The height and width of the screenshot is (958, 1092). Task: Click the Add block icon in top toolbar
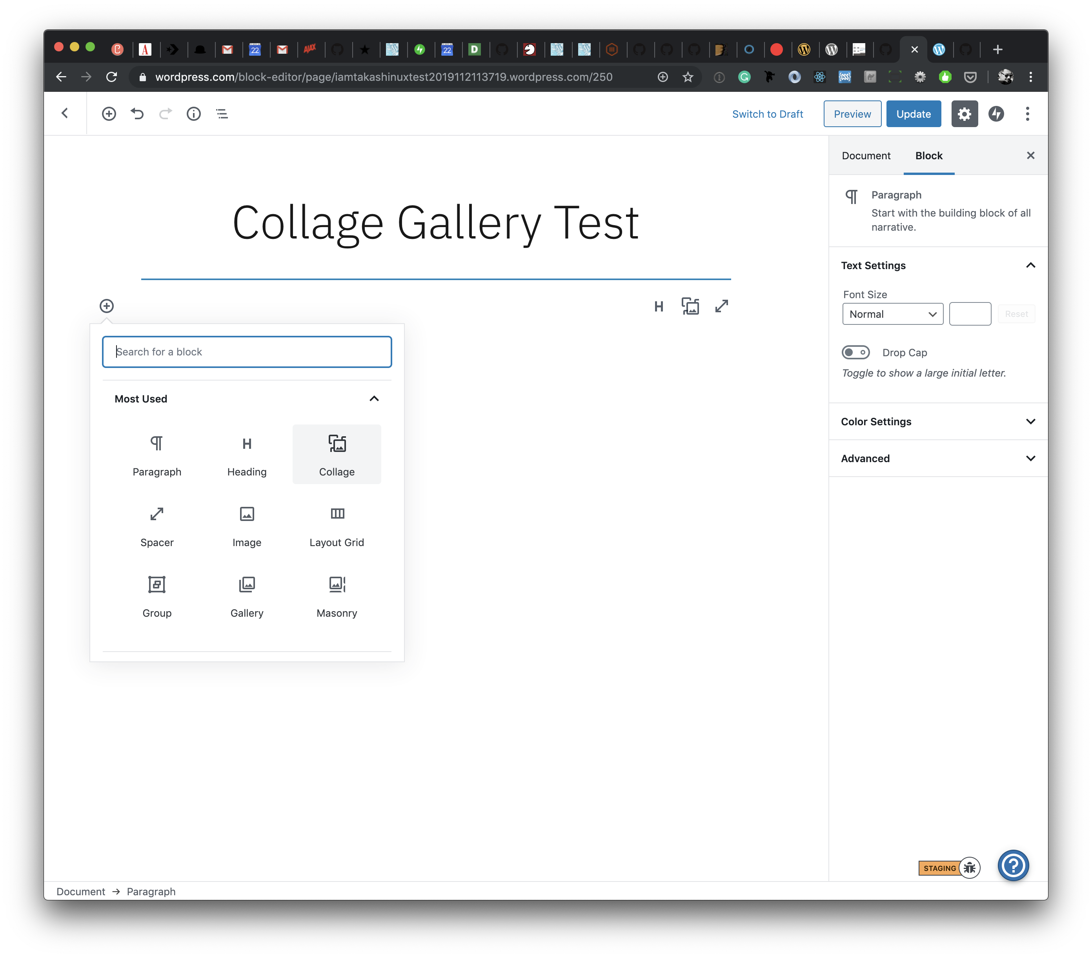[108, 114]
